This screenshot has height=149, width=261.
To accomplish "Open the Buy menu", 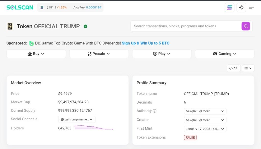I will pos(36,54).
